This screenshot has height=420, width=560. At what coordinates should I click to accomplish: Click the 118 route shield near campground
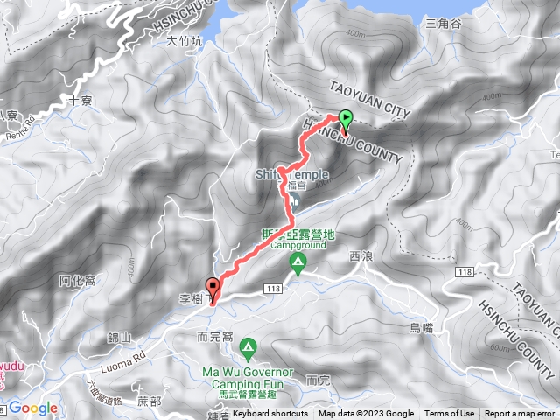273,289
